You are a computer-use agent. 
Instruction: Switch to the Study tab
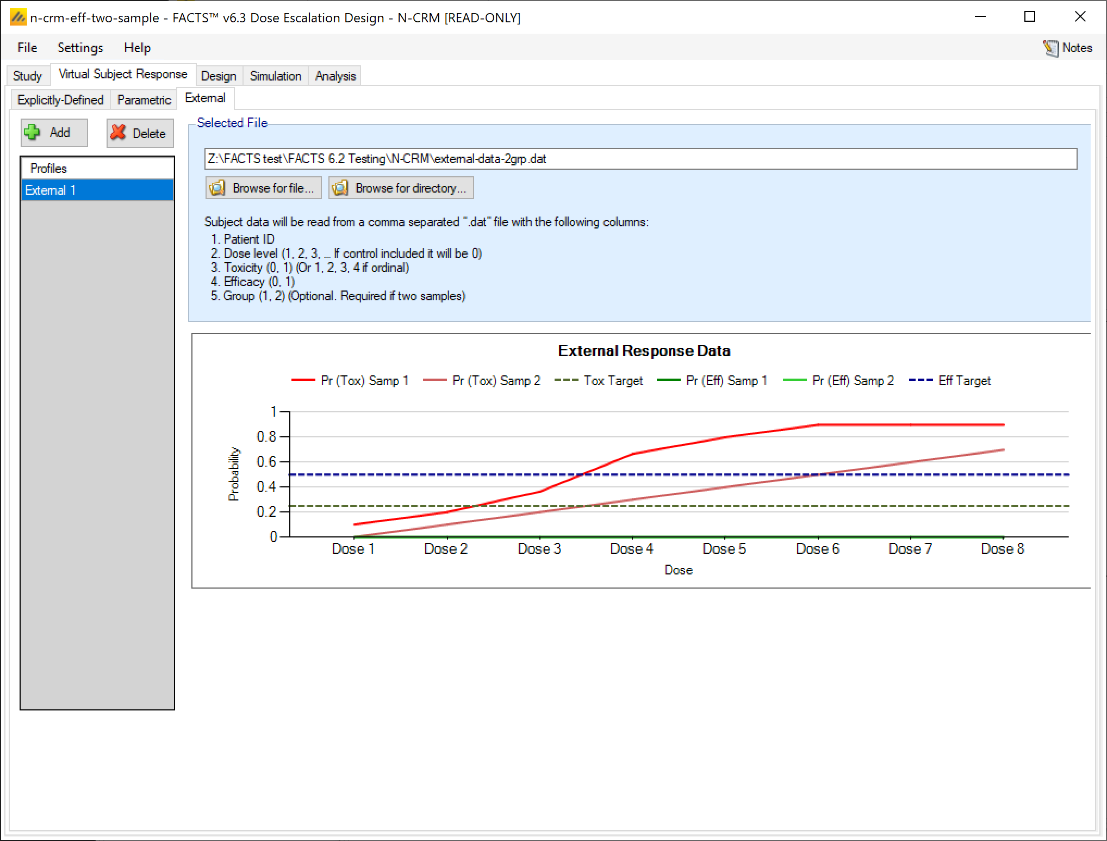[x=27, y=76]
